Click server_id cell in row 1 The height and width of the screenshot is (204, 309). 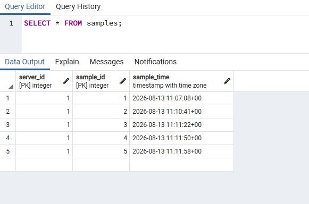[44, 98]
